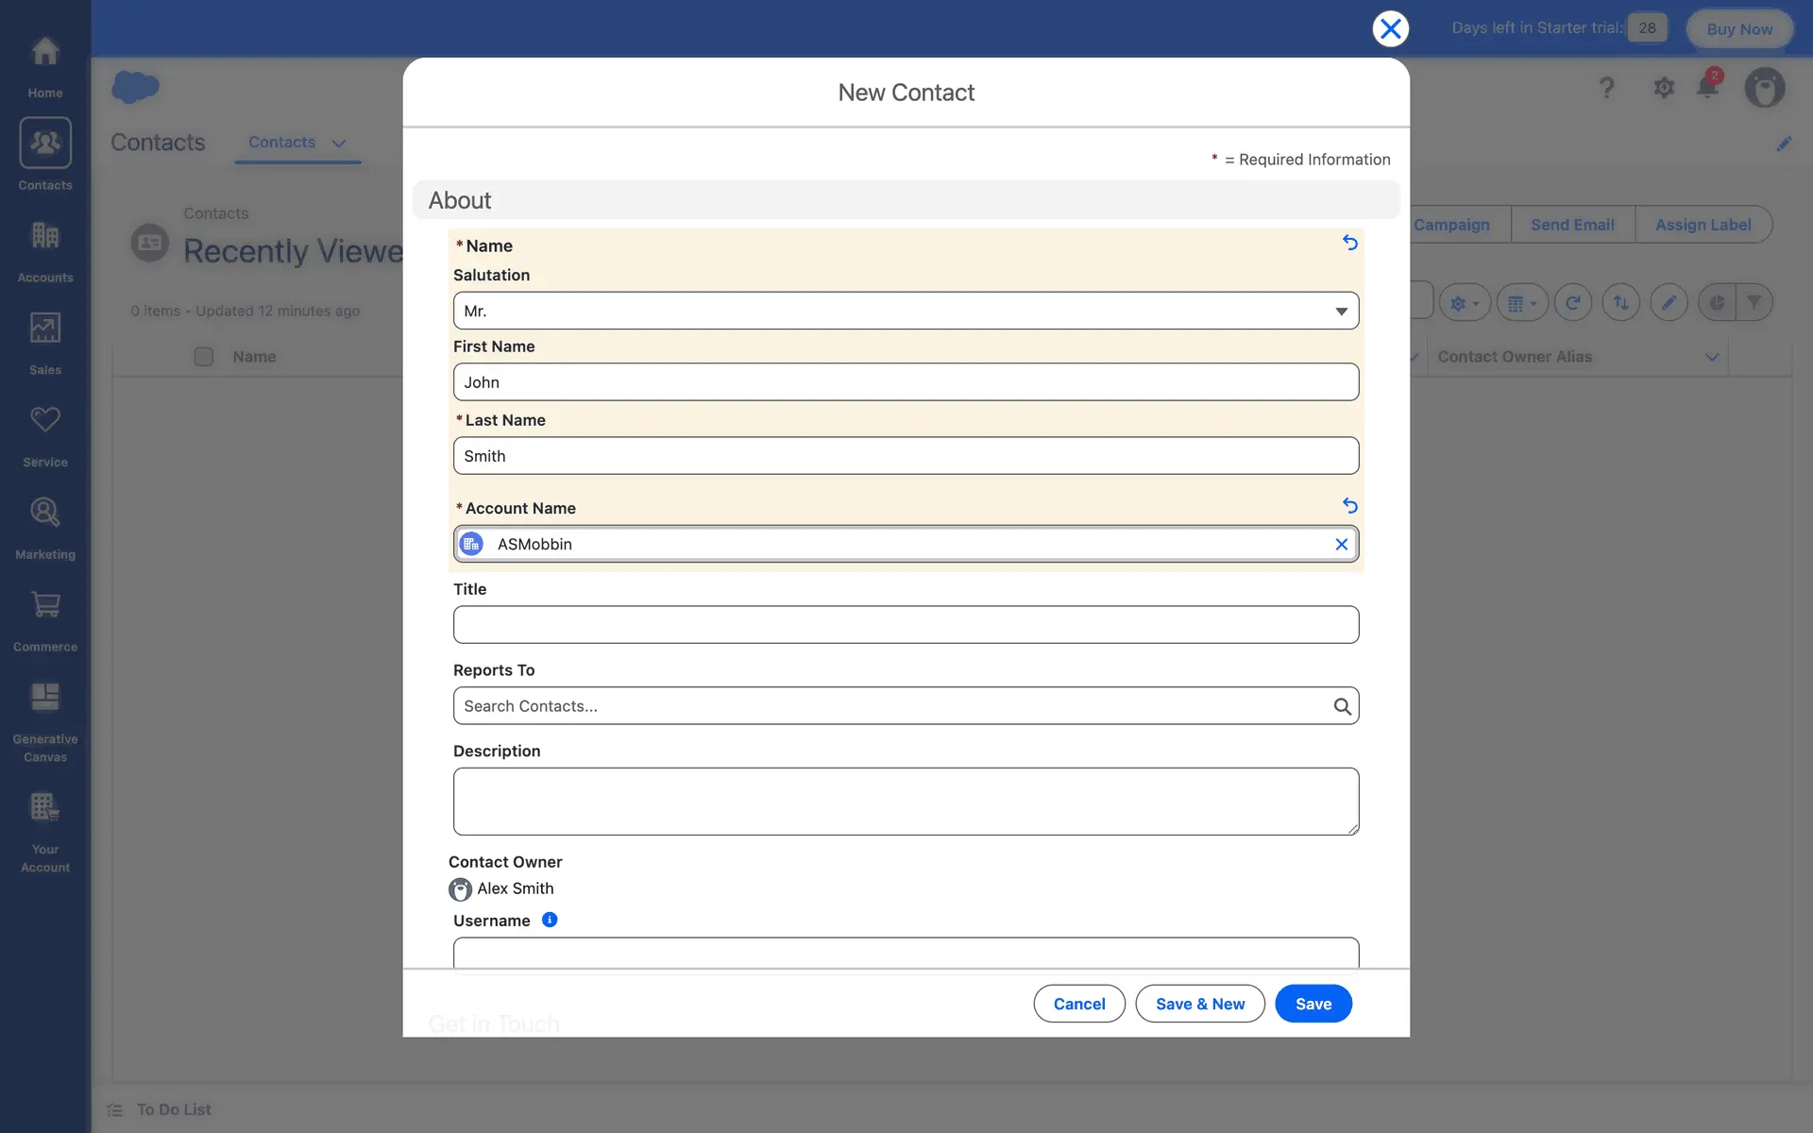The image size is (1813, 1133).
Task: Go to Marketing in the sidebar
Action: 45,528
